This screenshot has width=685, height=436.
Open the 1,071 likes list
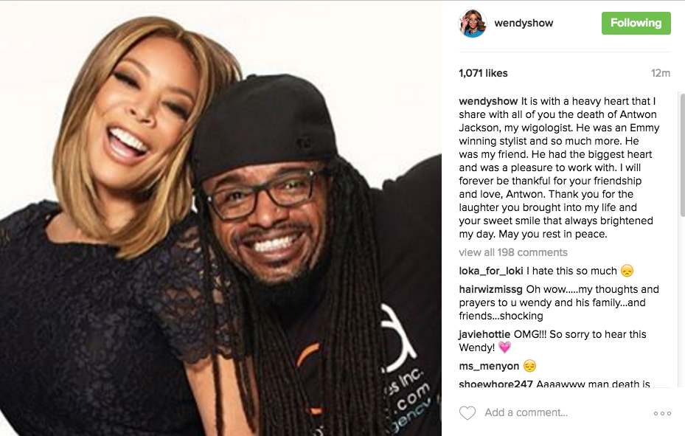coord(483,73)
